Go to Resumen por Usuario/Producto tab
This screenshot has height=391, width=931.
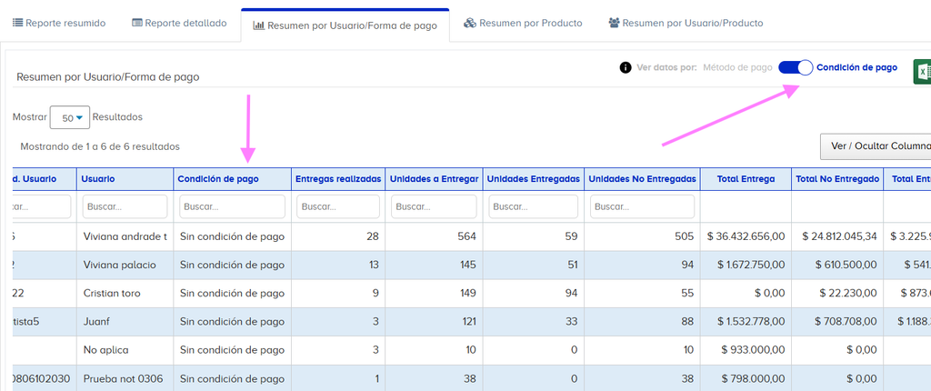coord(686,23)
